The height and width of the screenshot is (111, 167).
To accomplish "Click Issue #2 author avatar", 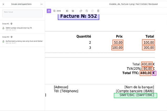I will 3,41.
